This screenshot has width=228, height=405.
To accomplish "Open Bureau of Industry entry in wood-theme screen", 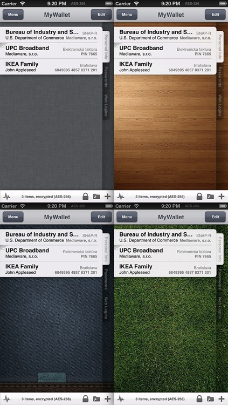I will pos(165,35).
